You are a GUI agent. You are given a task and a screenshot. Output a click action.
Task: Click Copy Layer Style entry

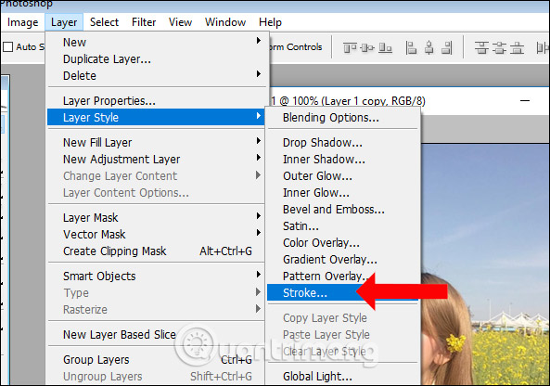coord(343,318)
